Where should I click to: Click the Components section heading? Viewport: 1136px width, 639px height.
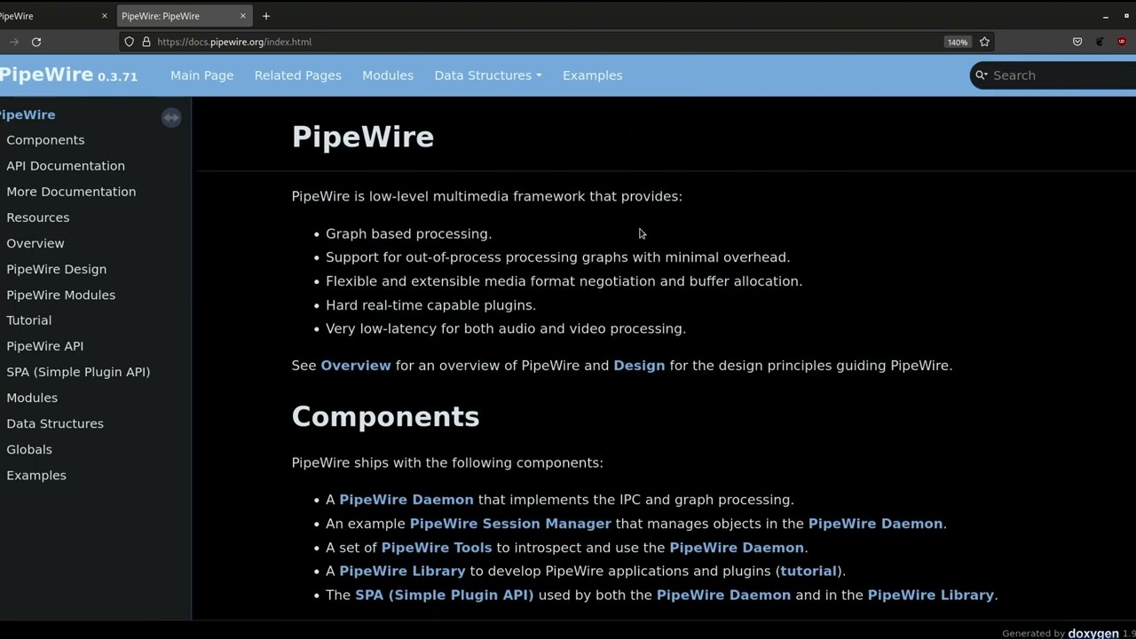[385, 417]
